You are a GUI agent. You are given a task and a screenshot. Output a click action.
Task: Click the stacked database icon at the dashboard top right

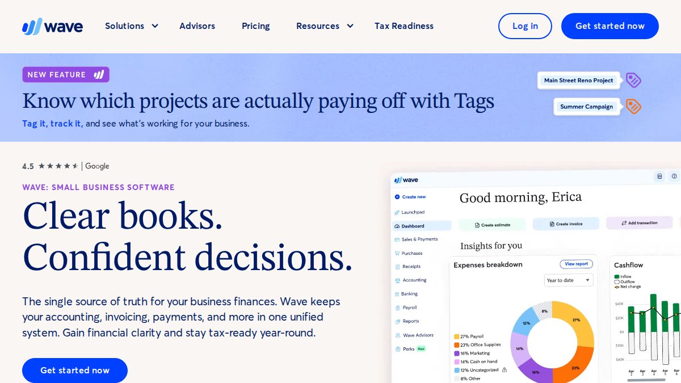pyautogui.click(x=659, y=176)
